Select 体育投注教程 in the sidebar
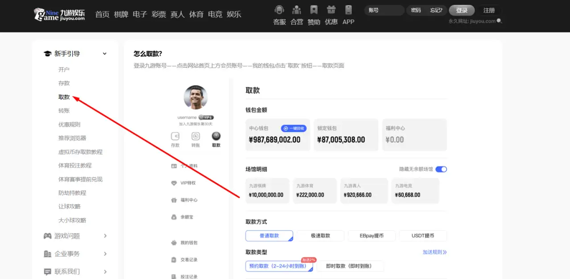570x279 pixels. (x=75, y=165)
